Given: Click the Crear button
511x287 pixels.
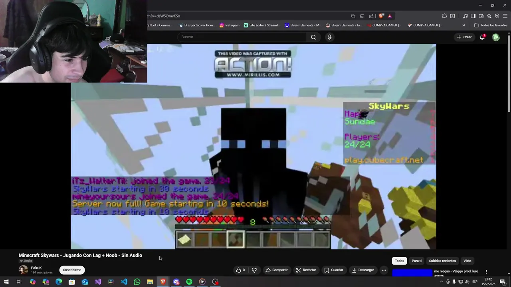Looking at the screenshot, I should pyautogui.click(x=464, y=37).
